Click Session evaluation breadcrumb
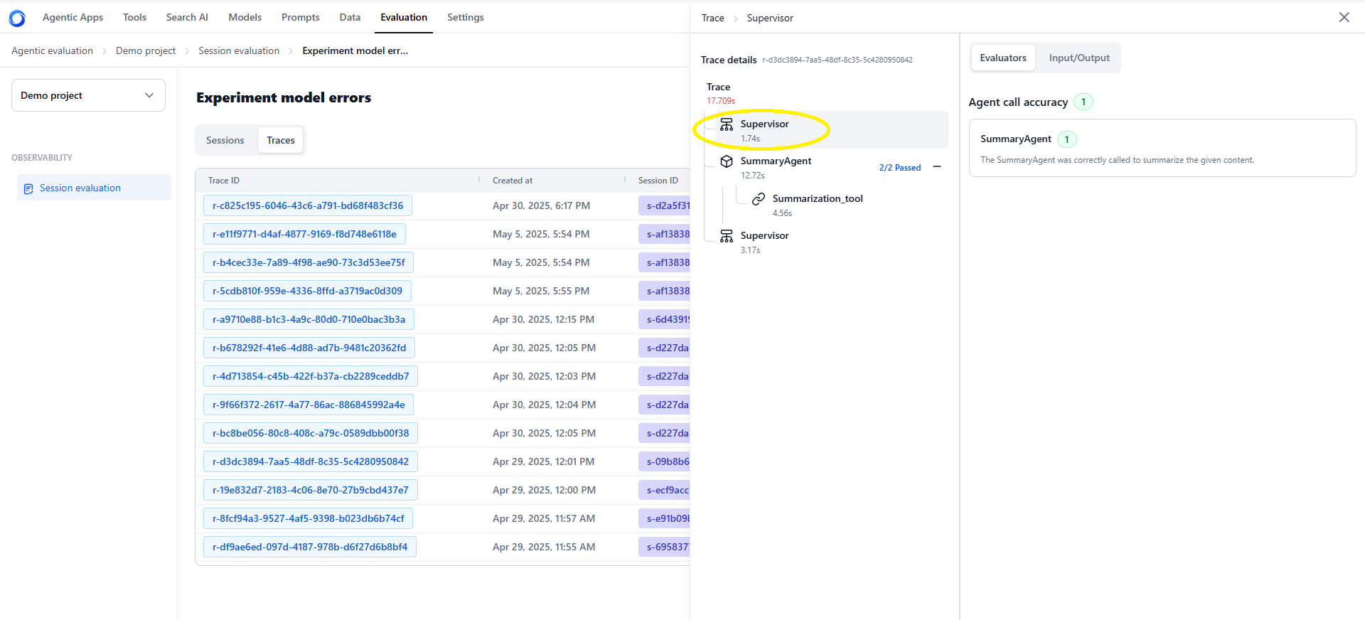Viewport: 1365px width, 620px height. pyautogui.click(x=239, y=50)
